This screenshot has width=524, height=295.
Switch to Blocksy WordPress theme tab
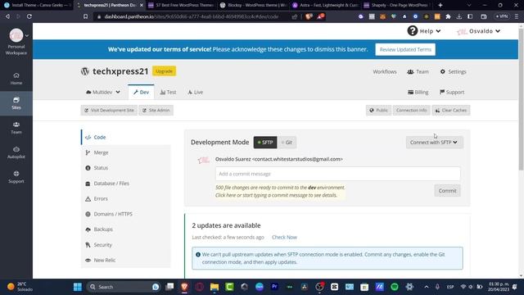click(x=253, y=6)
